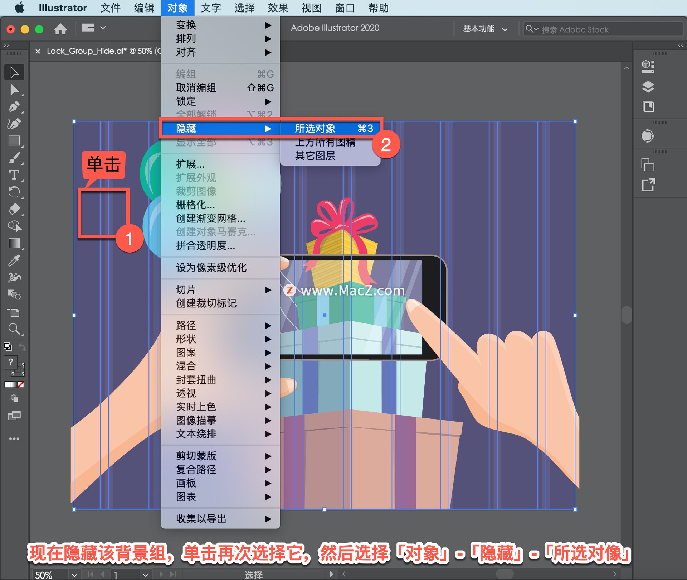687x580 pixels.
Task: Open the Layers panel in right sidebar
Action: pyautogui.click(x=648, y=87)
